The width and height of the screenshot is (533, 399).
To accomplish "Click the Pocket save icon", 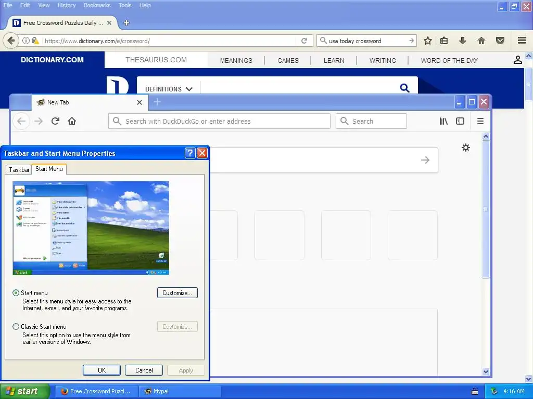I will tap(500, 41).
